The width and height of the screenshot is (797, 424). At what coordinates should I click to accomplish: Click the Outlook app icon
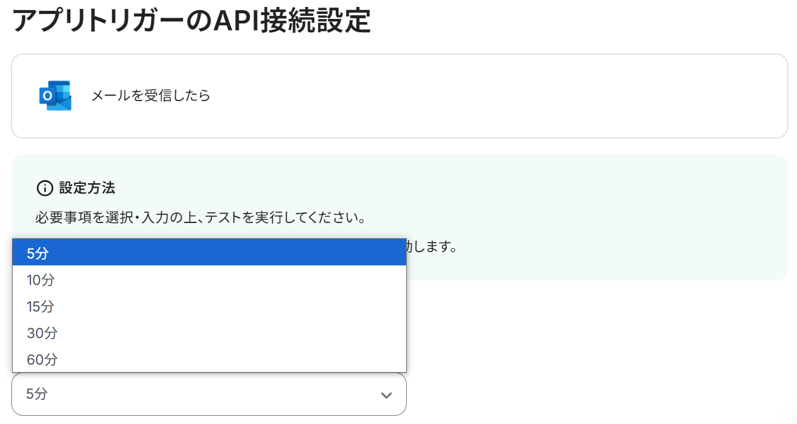pyautogui.click(x=55, y=95)
